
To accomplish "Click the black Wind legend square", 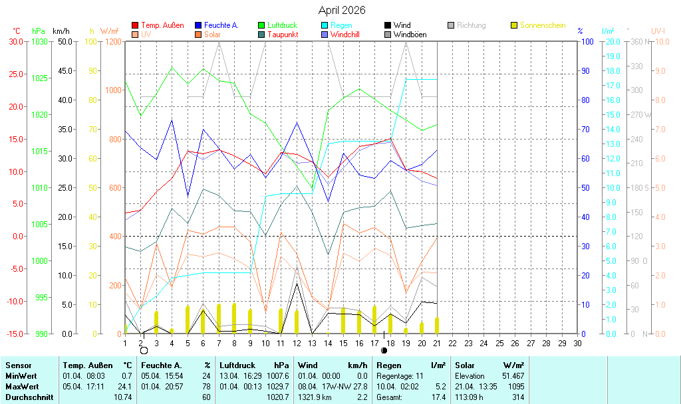I will 388,26.
